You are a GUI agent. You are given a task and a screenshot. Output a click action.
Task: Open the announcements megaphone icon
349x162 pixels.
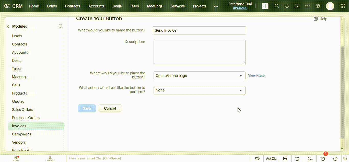(x=258, y=159)
